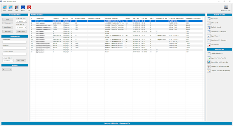
Task: Click the About info icon
Action: tap(23, 8)
